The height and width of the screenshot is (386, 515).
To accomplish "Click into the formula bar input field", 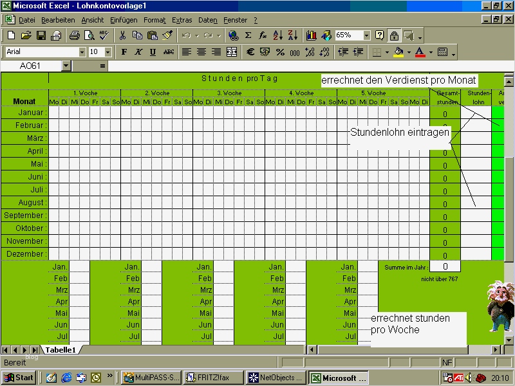I will tap(310, 66).
